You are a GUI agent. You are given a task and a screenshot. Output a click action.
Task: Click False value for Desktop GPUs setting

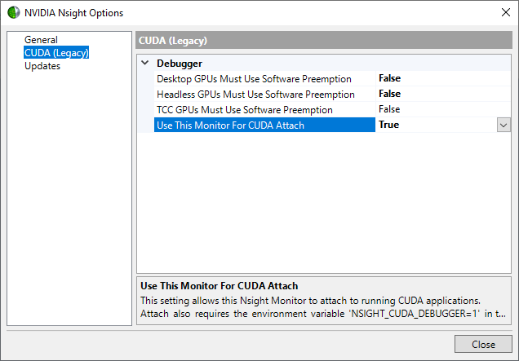(389, 78)
